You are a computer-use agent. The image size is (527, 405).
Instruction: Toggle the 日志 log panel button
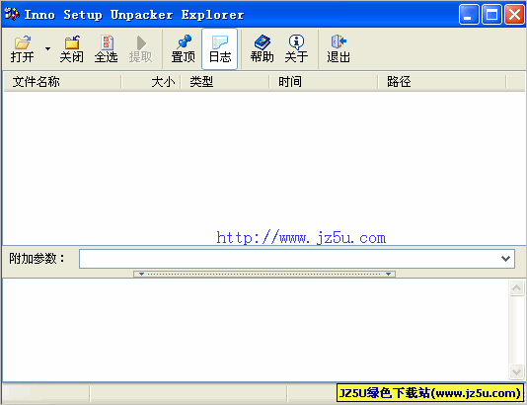point(220,49)
